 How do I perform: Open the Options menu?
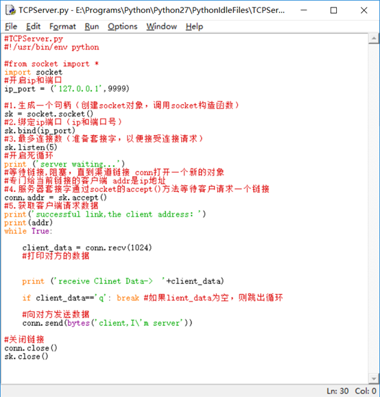click(x=123, y=26)
